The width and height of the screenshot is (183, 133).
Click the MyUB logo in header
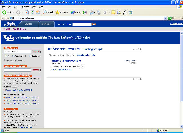(x=10, y=24)
